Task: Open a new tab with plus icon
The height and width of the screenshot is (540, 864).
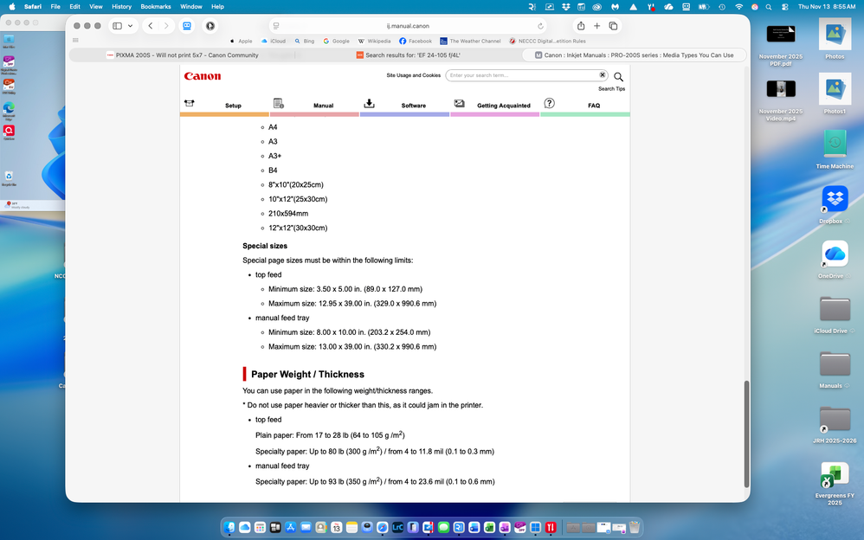Action: tap(596, 26)
